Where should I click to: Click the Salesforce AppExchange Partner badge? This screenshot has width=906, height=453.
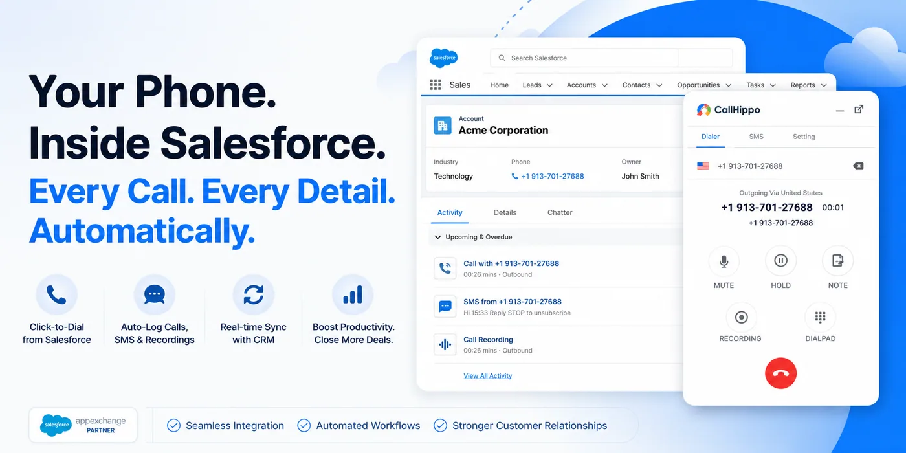tap(83, 425)
